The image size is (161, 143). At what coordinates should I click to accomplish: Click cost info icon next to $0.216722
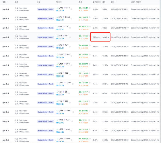(x=90, y=111)
